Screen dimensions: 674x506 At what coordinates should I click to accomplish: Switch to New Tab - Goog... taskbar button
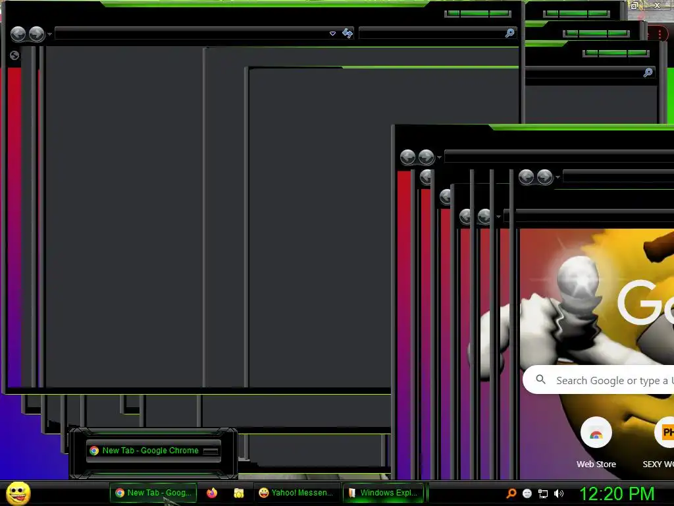[x=153, y=493]
